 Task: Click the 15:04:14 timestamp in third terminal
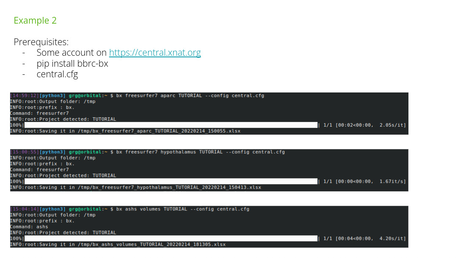click(x=25, y=209)
